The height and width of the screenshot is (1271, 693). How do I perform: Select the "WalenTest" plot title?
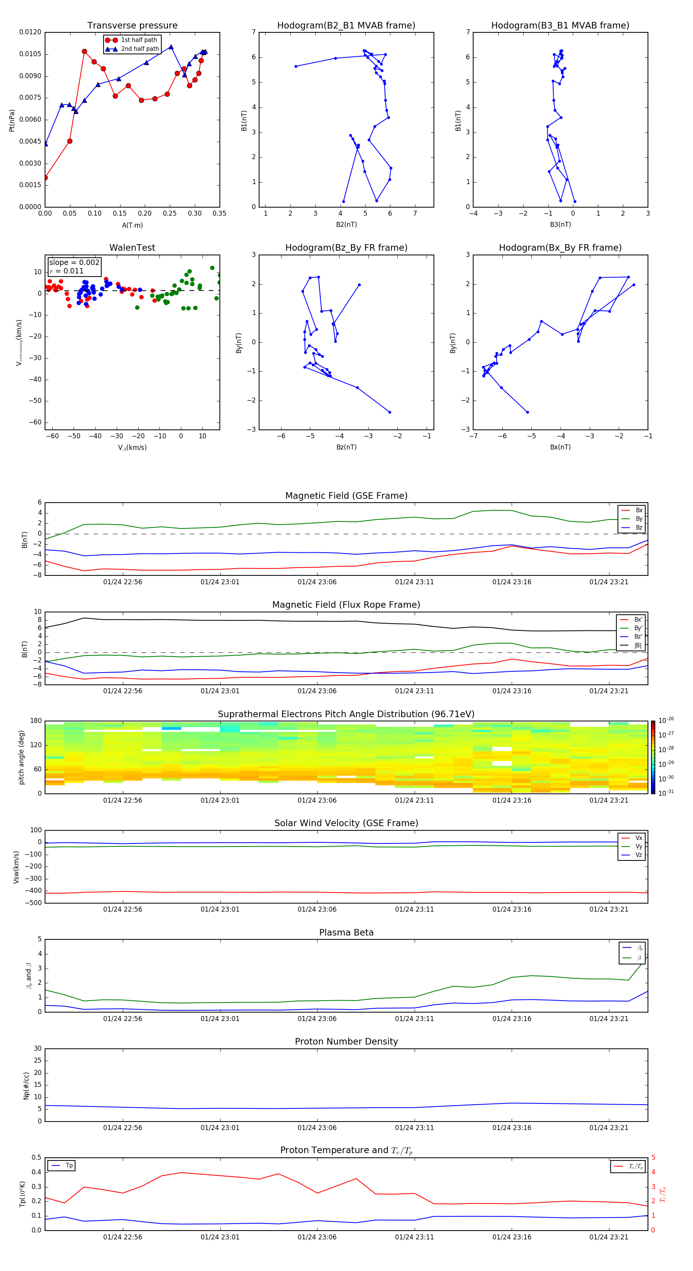[x=132, y=248]
